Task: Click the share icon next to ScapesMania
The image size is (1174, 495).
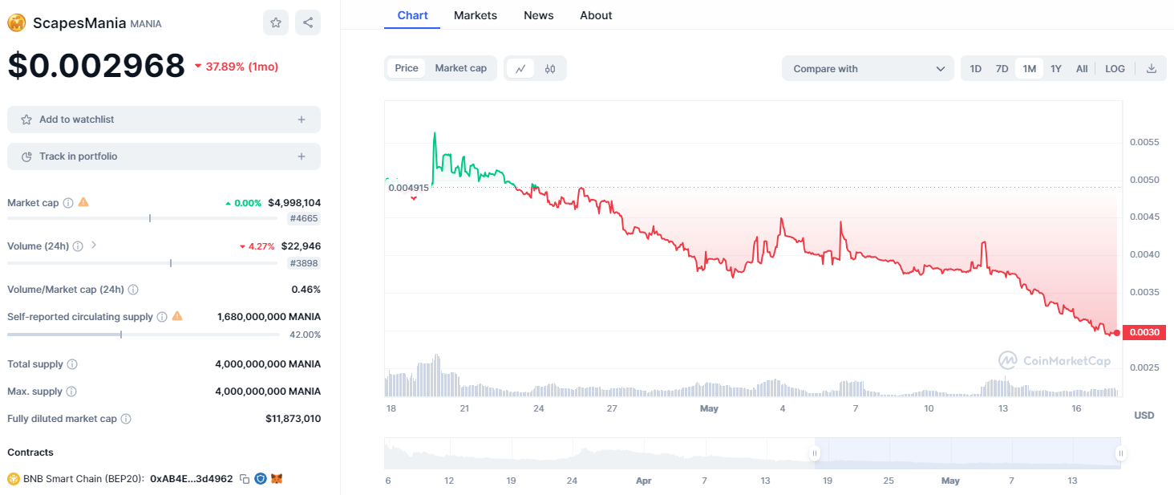Action: pyautogui.click(x=308, y=22)
